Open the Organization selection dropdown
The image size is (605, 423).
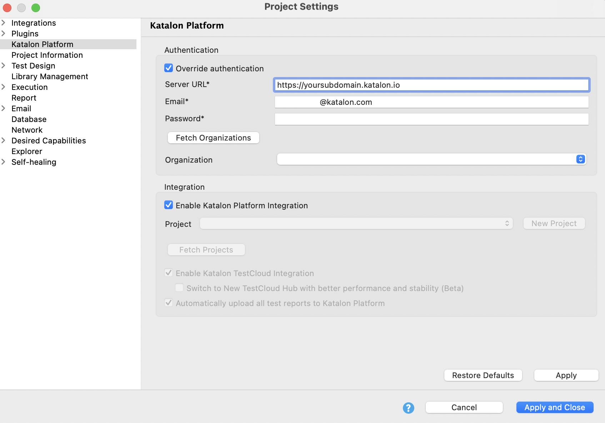580,159
